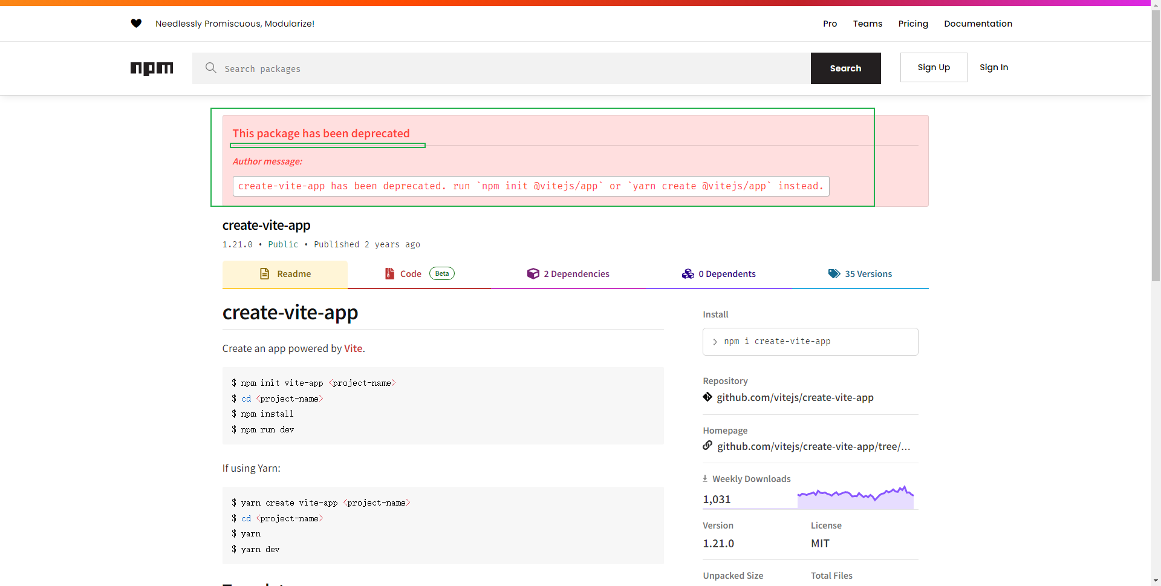Click the 'npm run dev' code line

(262, 429)
